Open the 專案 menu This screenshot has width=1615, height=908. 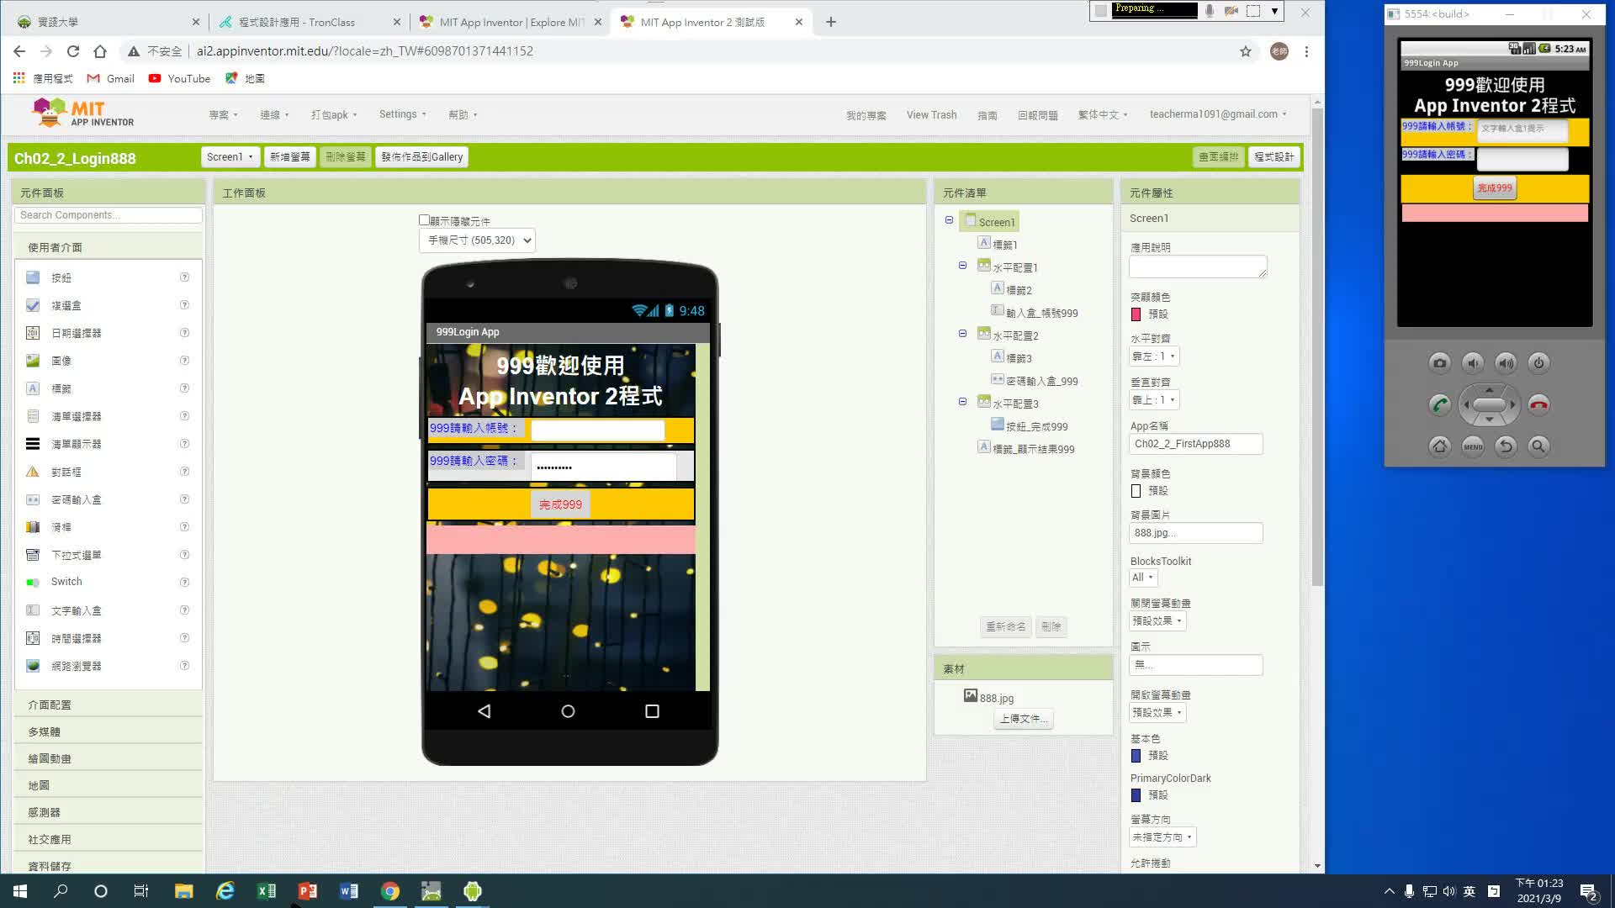[223, 115]
